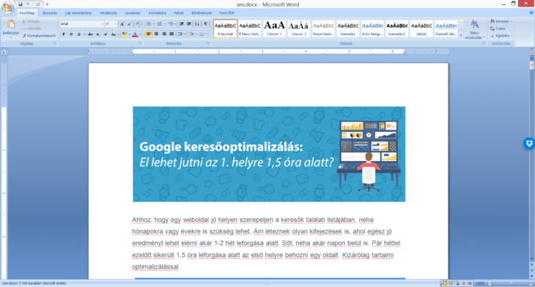
Task: Save the document from Quick Access toolbar
Action: 21,4
